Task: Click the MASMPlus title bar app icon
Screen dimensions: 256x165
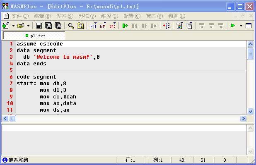Action: click(x=5, y=6)
